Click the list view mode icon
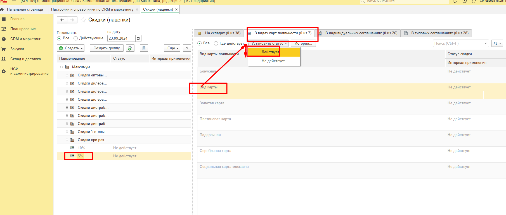The image size is (506, 215). tap(144, 48)
